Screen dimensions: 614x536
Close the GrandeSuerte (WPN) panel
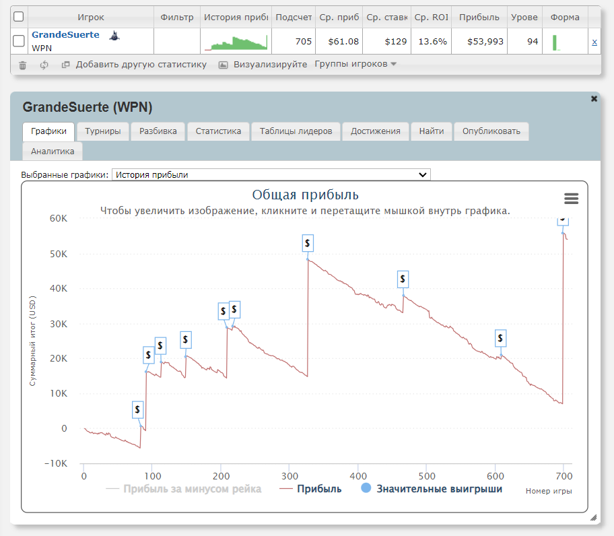[594, 98]
